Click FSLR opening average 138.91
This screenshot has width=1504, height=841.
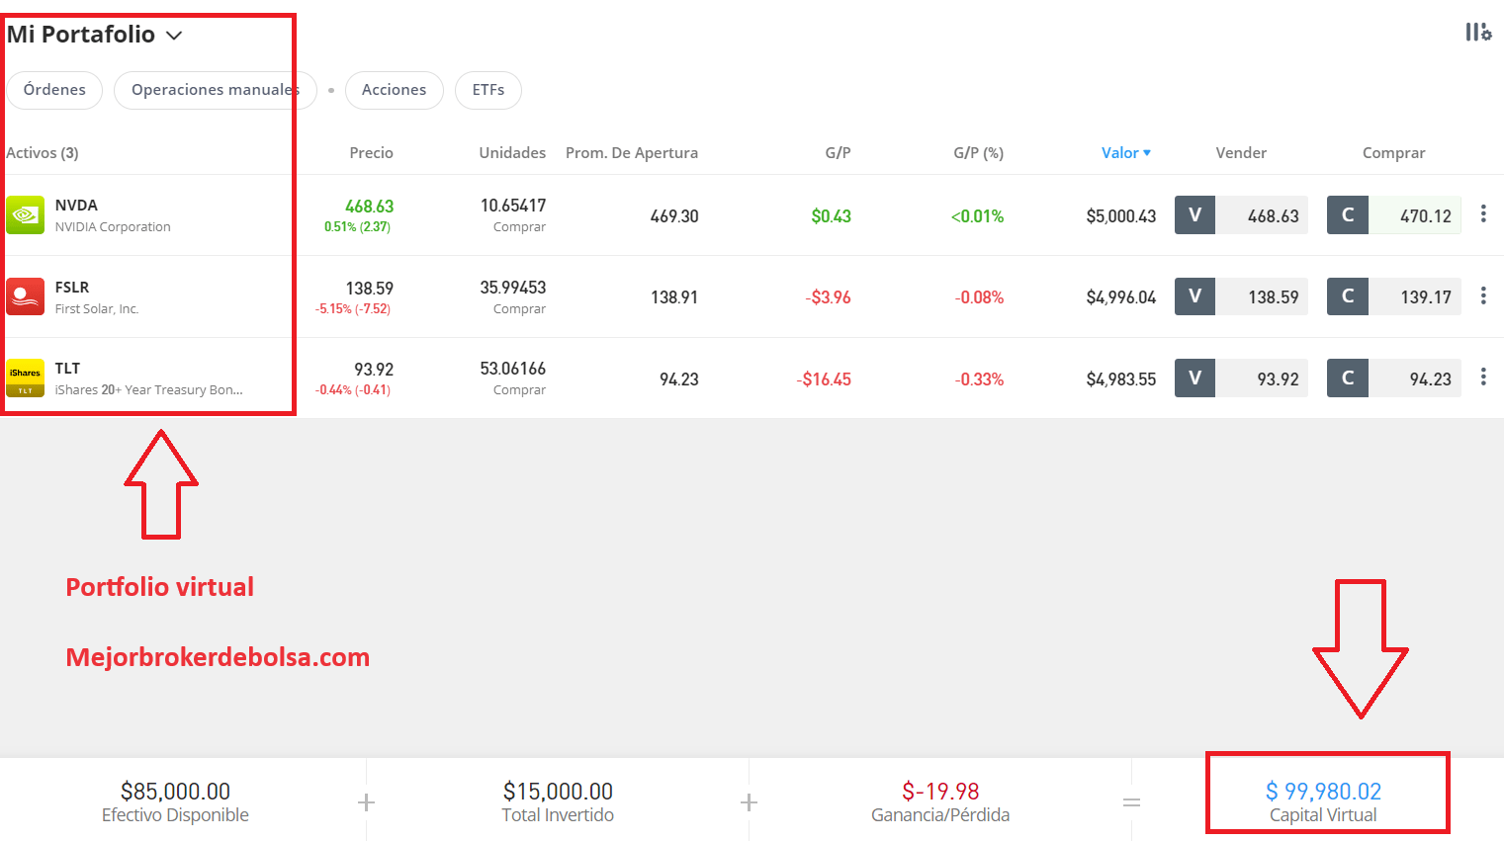(674, 297)
